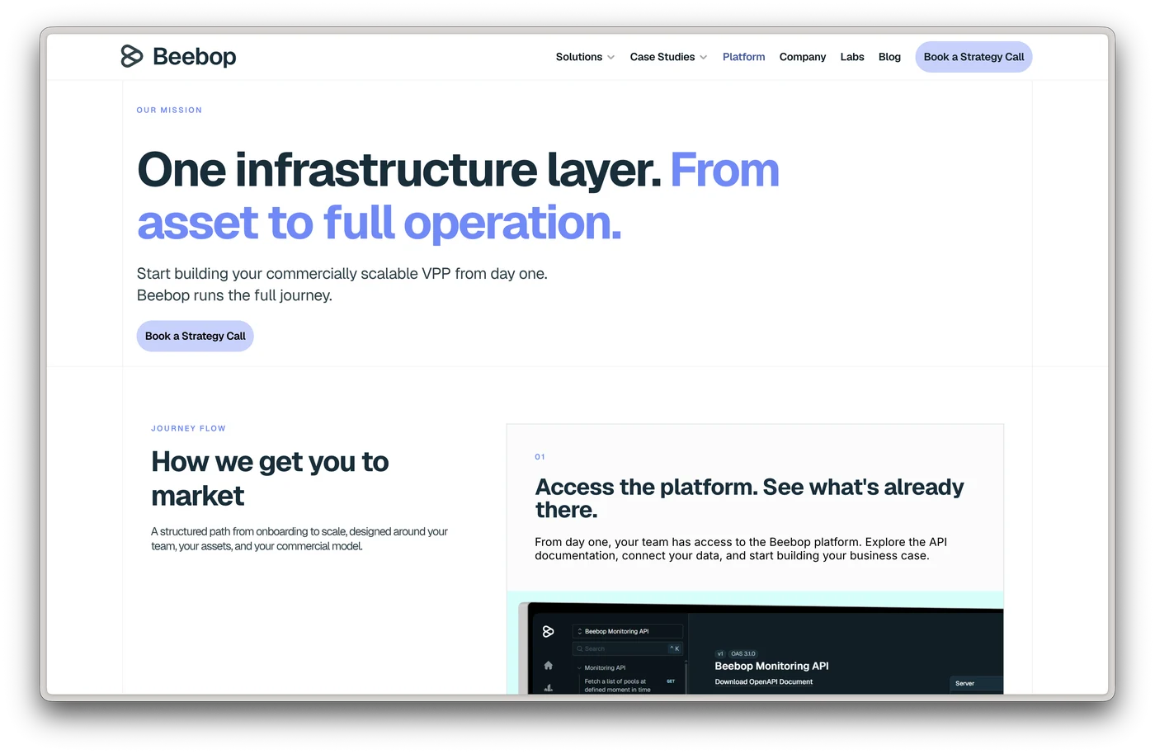This screenshot has width=1155, height=754.
Task: Click the "Beebop Monitoring API" docs title
Action: tap(771, 666)
